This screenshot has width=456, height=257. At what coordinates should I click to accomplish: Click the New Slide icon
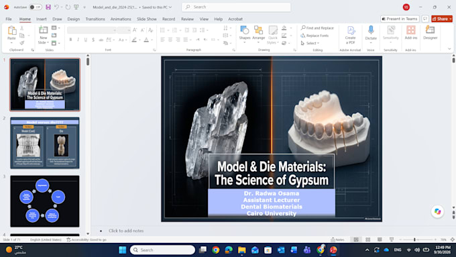point(44,30)
